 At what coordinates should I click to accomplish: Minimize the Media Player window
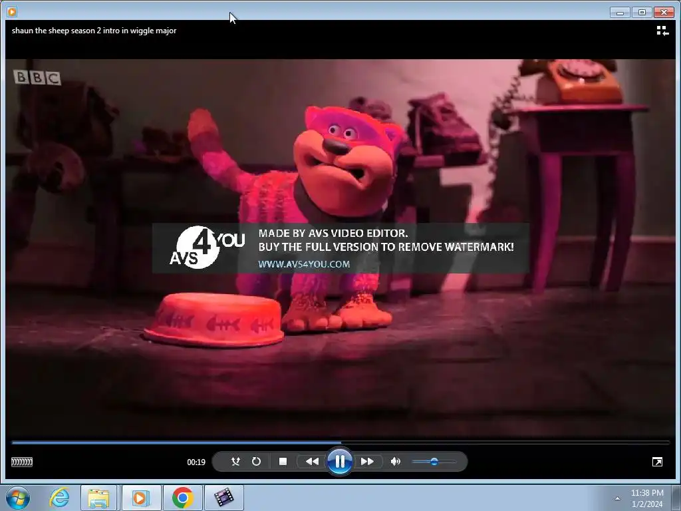tap(620, 12)
